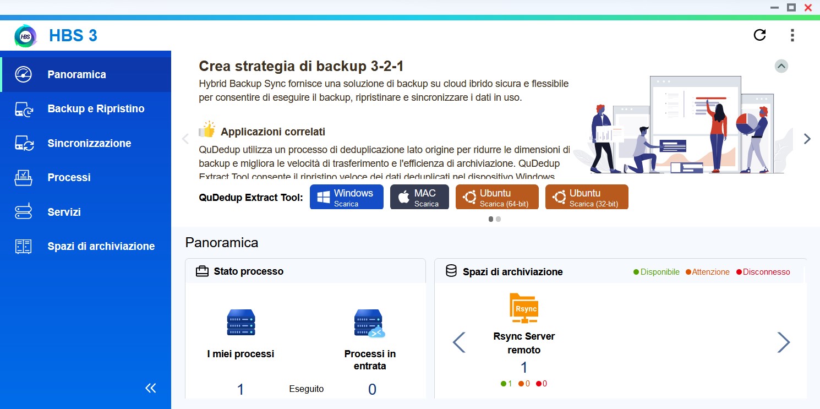Go to Sincronizzazione
Screen dimensions: 820x409
tap(85, 143)
